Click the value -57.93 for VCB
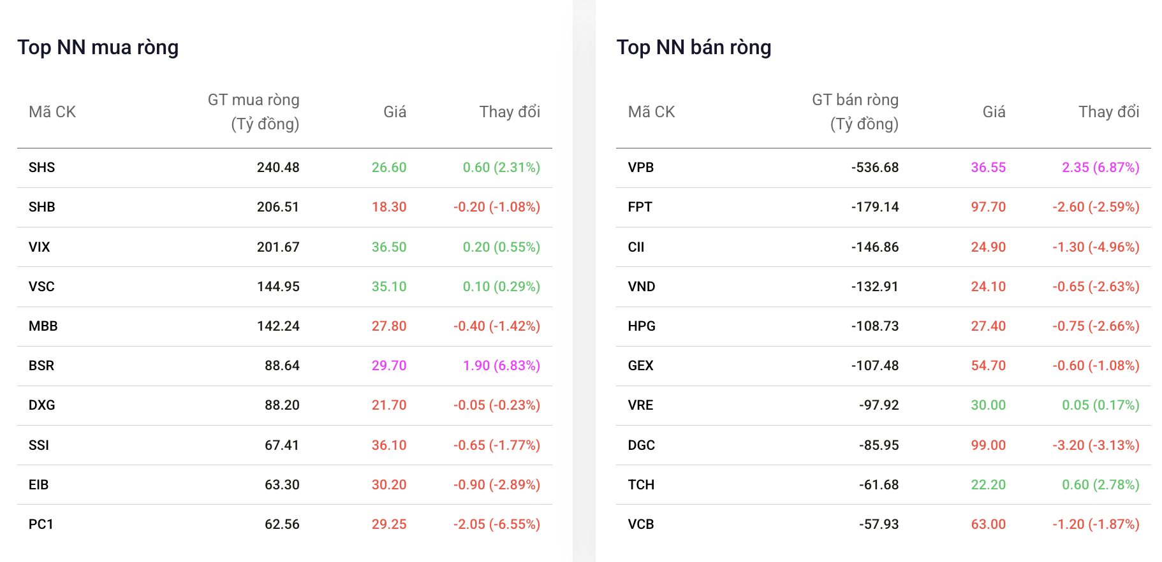This screenshot has width=1162, height=562. click(x=879, y=524)
